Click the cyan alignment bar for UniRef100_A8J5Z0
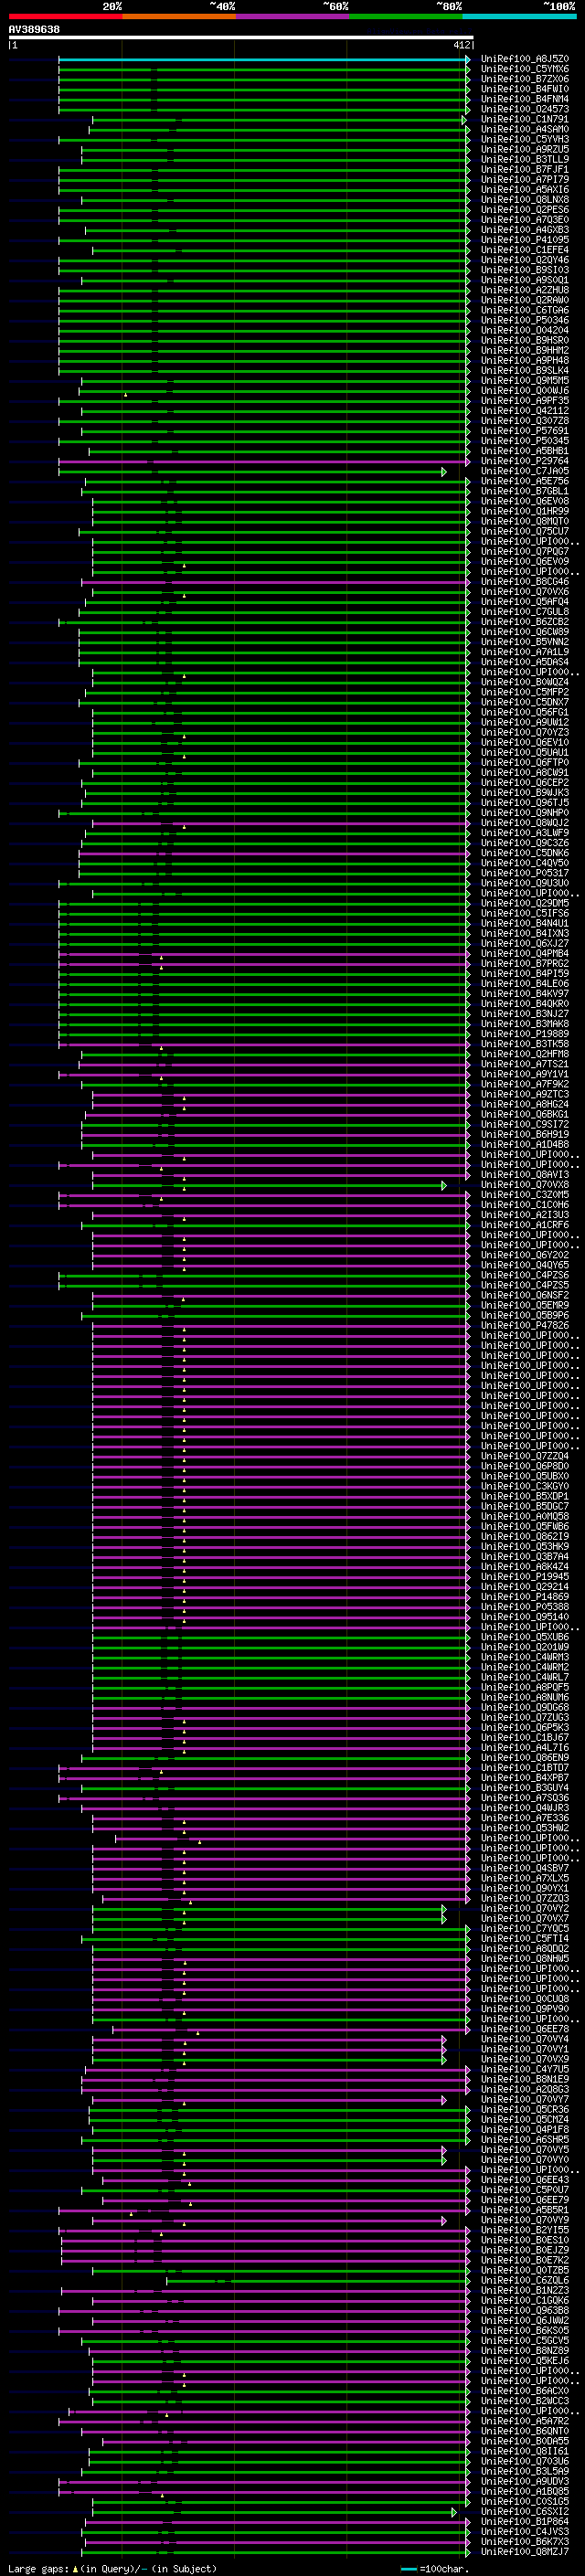Viewport: 585px width, 2576px height. point(263,59)
